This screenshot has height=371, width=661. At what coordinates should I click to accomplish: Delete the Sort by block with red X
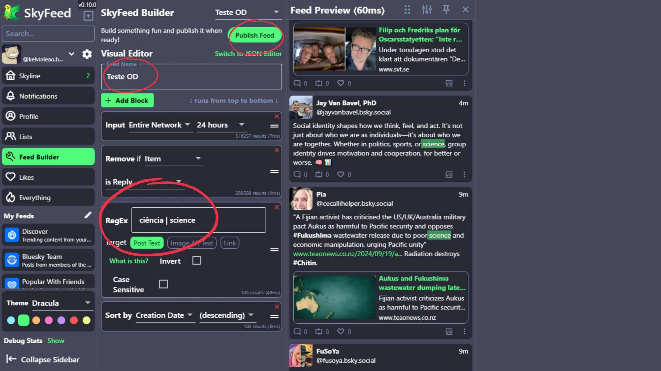click(277, 307)
